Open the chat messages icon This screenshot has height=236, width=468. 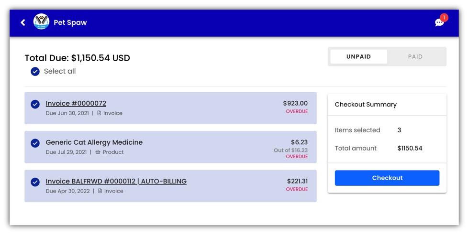click(x=439, y=22)
